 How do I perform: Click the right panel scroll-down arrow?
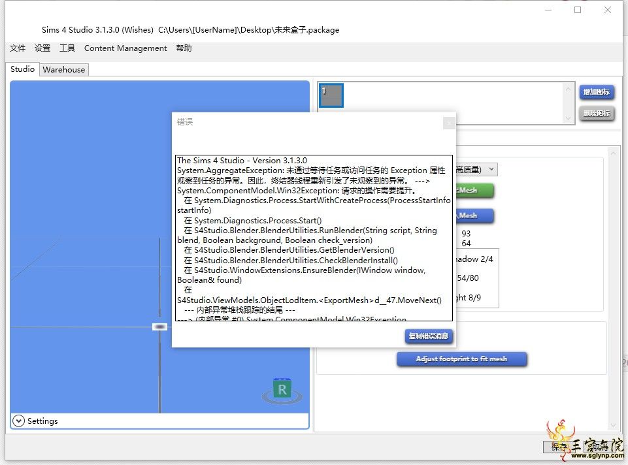[613, 425]
